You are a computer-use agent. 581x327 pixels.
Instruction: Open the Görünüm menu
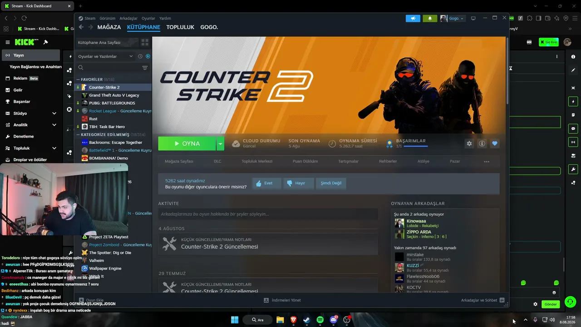point(108,19)
